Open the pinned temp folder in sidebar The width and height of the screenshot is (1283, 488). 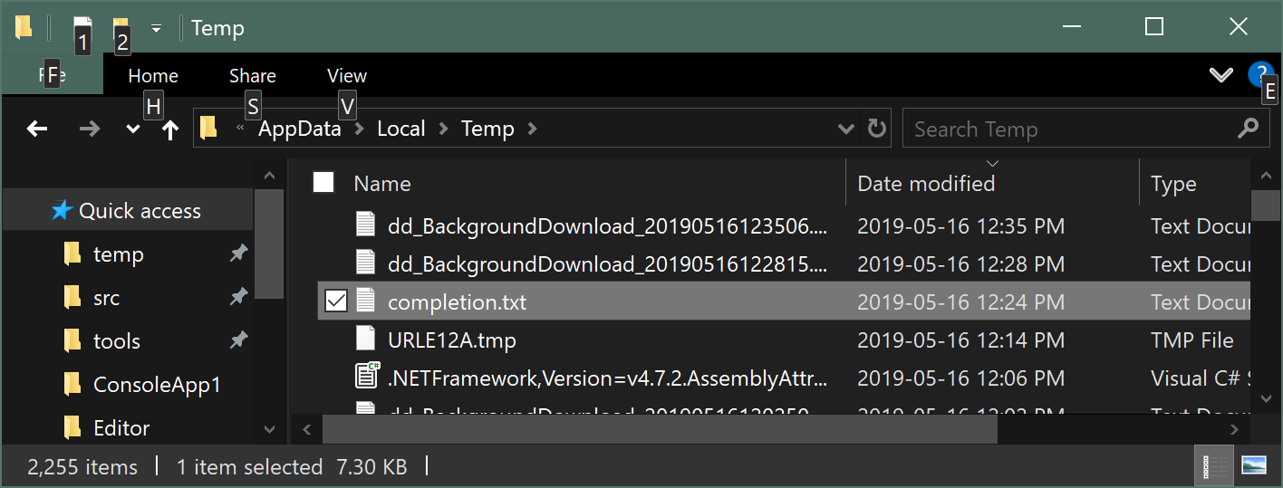click(118, 254)
